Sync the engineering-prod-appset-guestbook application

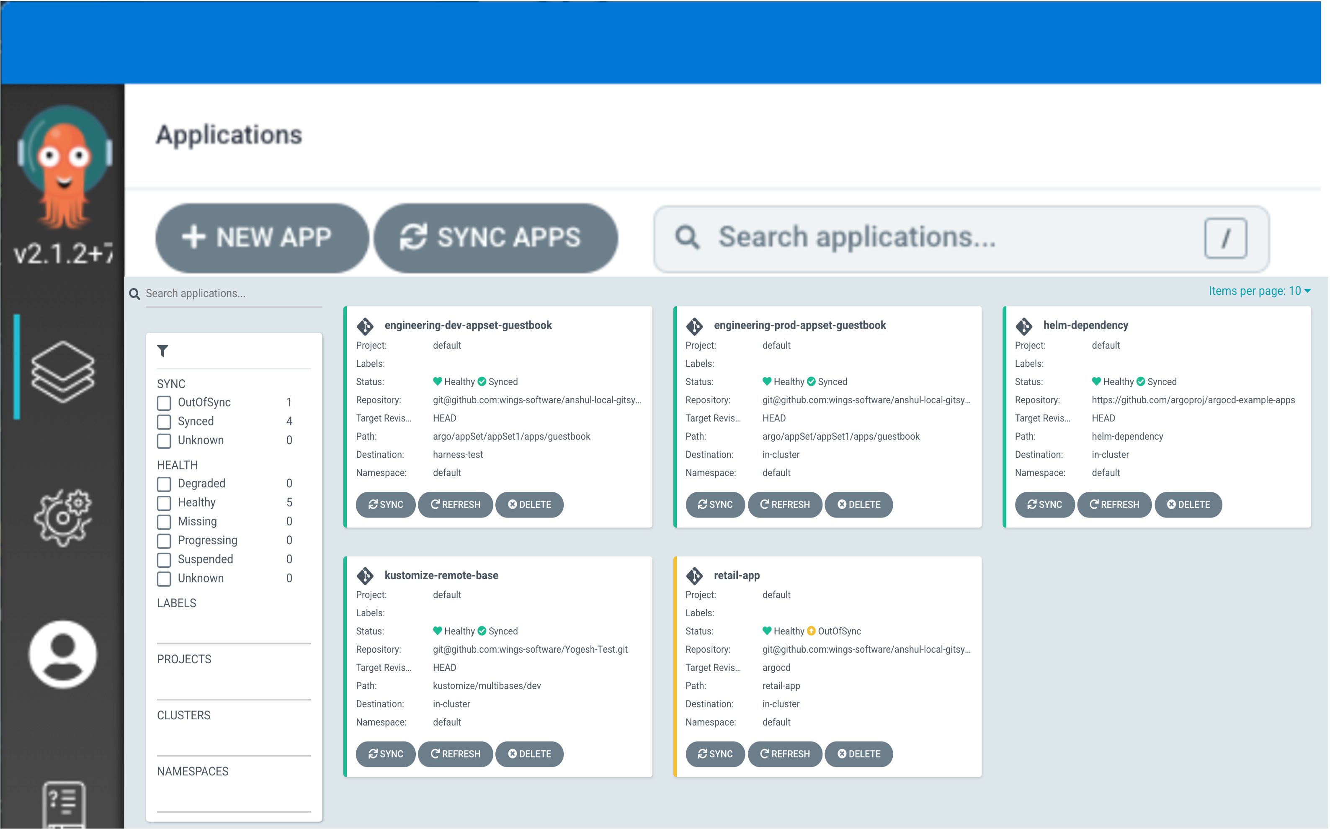[x=715, y=505]
